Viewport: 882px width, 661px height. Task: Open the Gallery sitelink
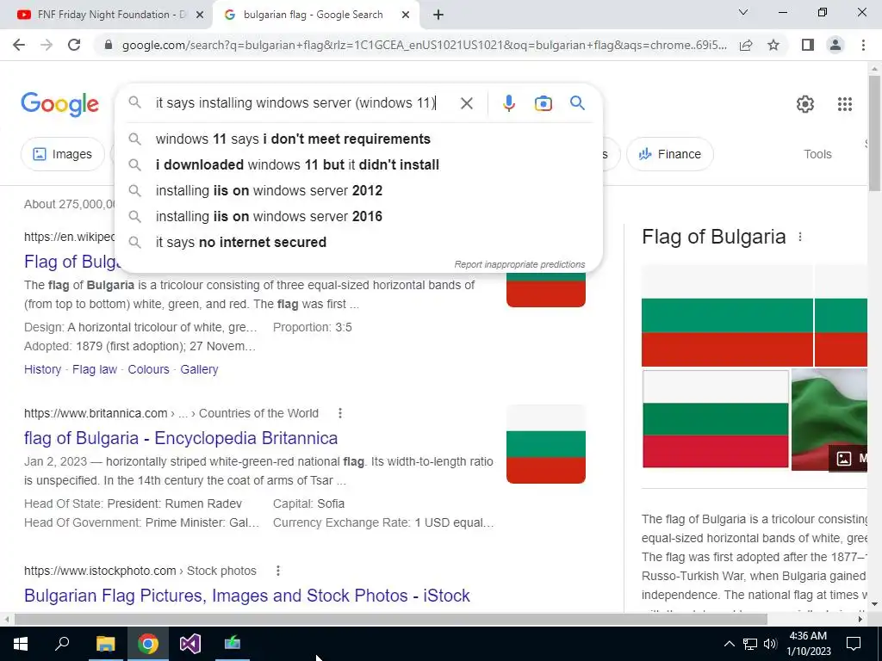coord(199,369)
